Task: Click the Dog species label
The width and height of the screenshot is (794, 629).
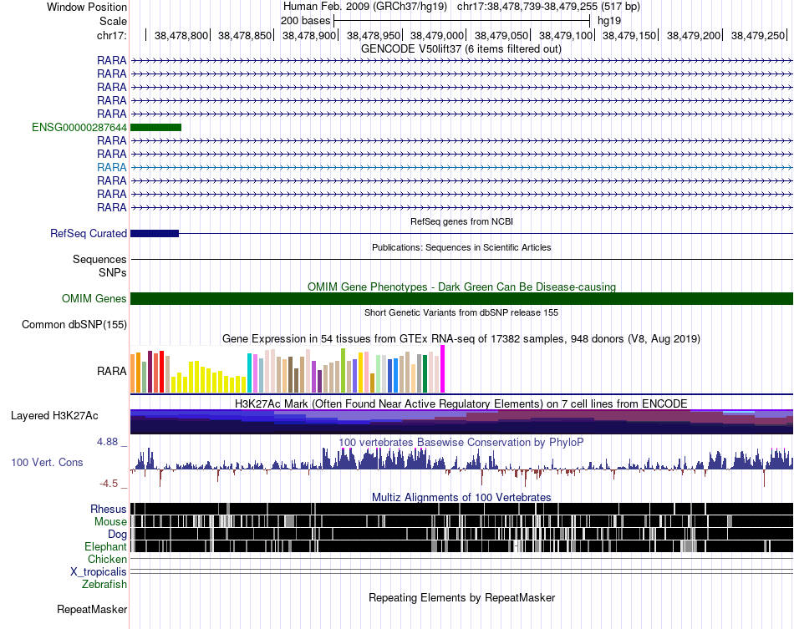Action: [x=118, y=535]
